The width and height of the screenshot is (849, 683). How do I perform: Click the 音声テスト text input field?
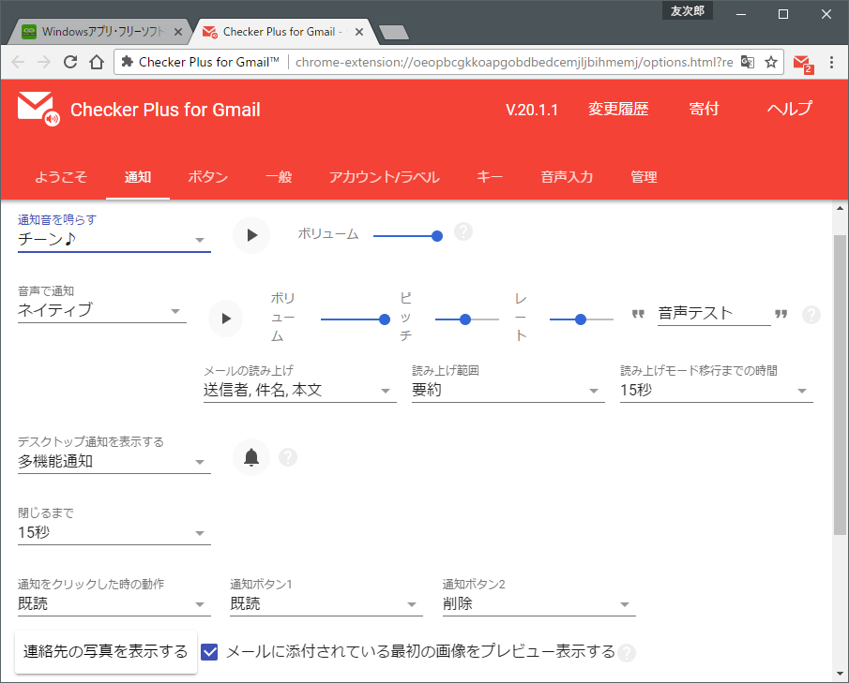click(714, 314)
